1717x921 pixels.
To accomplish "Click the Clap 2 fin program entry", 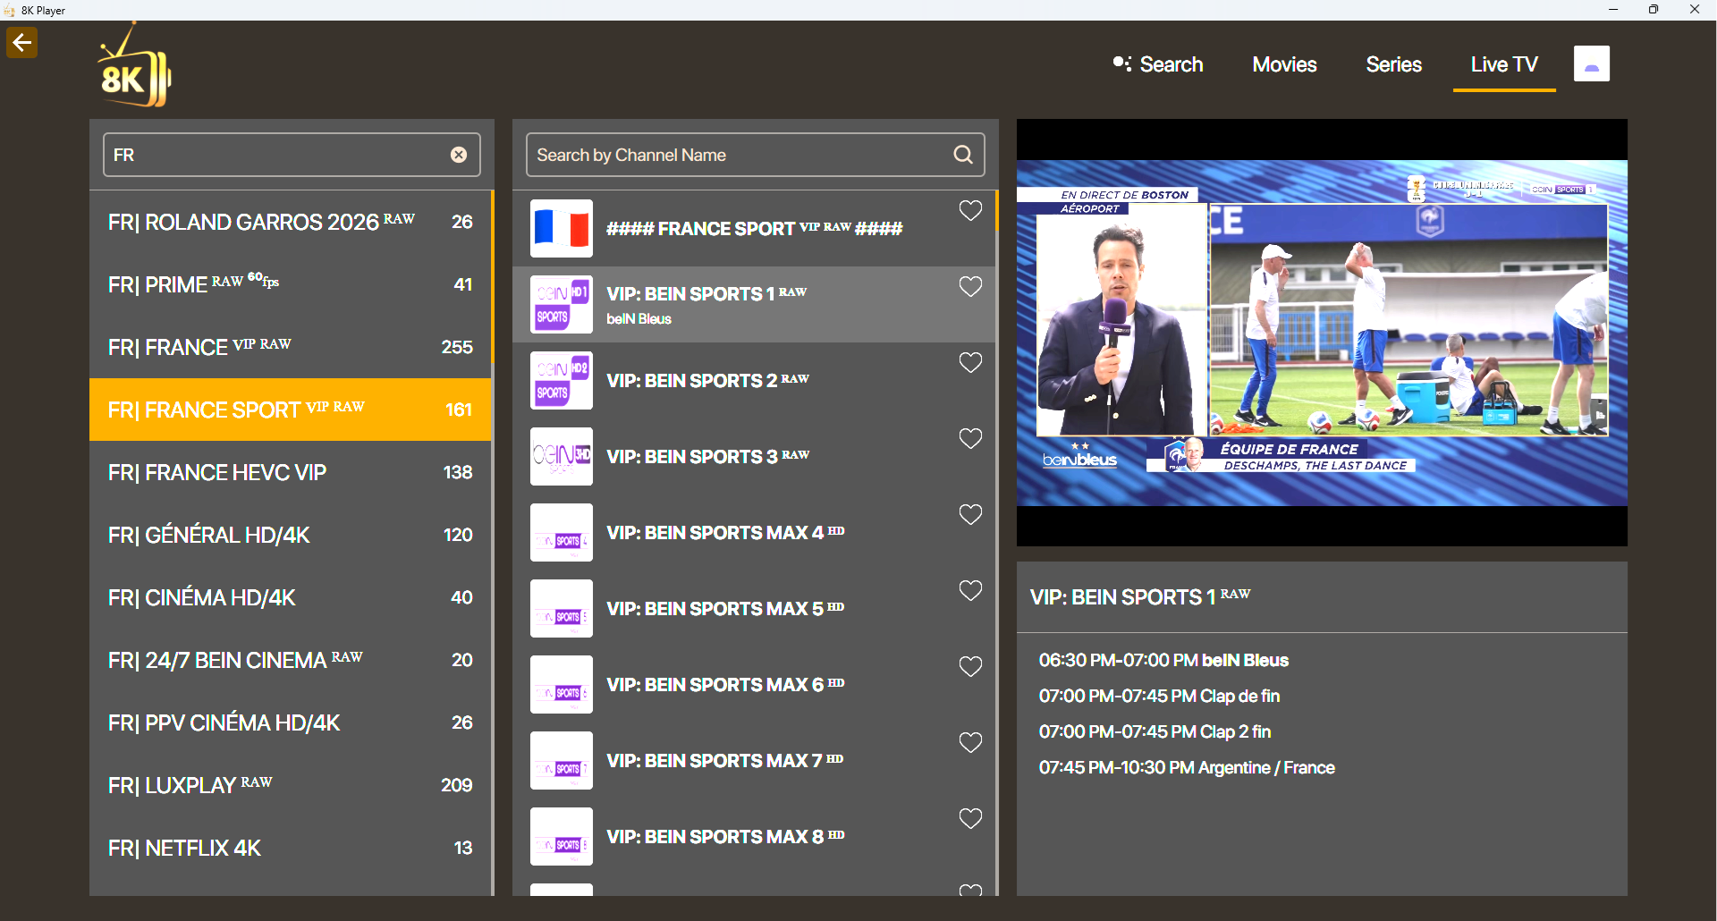I will (1155, 731).
